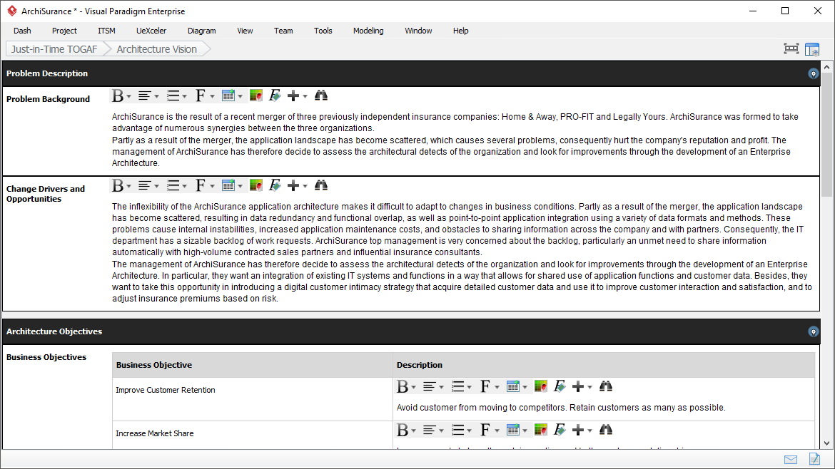Screen dimensions: 835x469
Task: Open the ITSM menu
Action: click(106, 31)
